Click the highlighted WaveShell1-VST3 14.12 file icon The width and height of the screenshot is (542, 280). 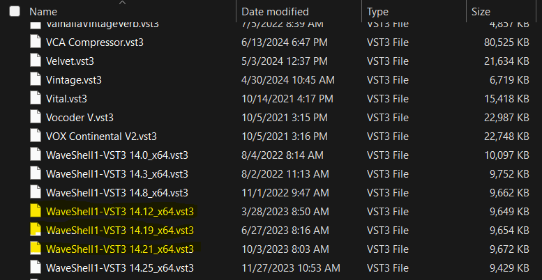coord(36,211)
